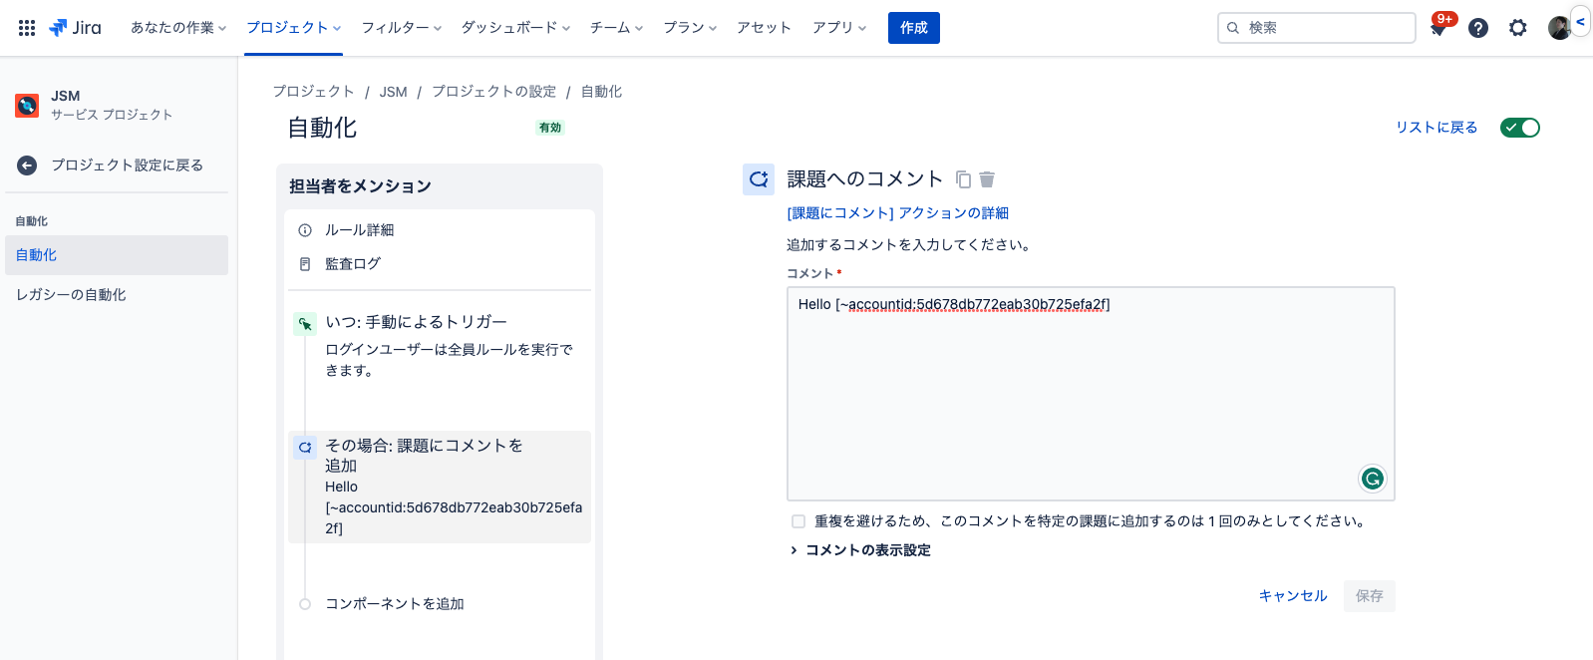The width and height of the screenshot is (1593, 660).
Task: Click the comment action refresh icon beside title
Action: tap(759, 179)
